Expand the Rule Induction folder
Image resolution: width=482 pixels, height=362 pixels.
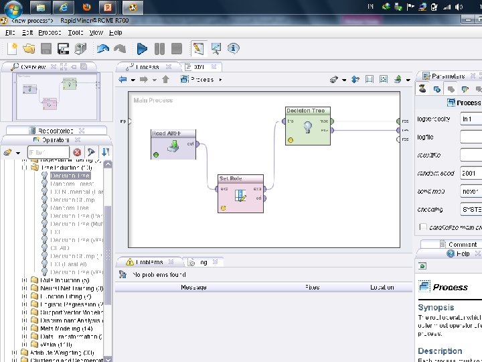25,280
